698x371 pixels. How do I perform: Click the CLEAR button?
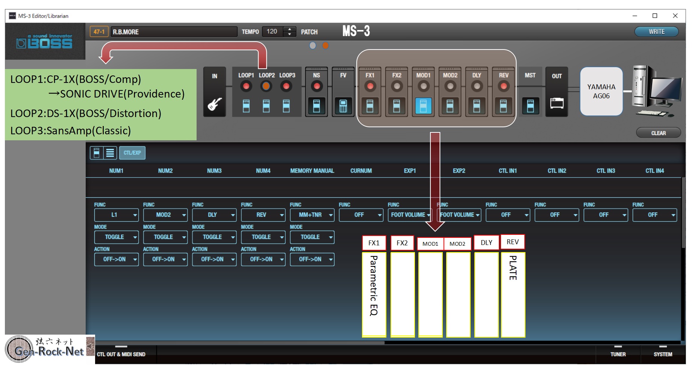[658, 133]
